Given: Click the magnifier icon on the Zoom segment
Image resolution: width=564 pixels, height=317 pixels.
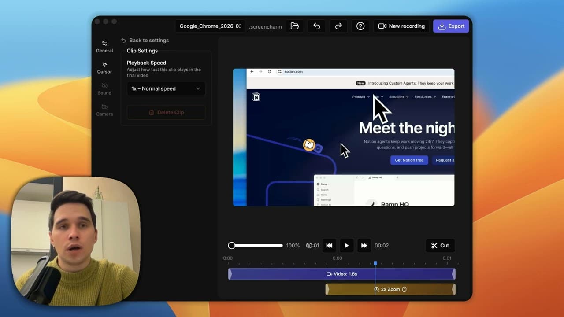Looking at the screenshot, I should [377, 289].
